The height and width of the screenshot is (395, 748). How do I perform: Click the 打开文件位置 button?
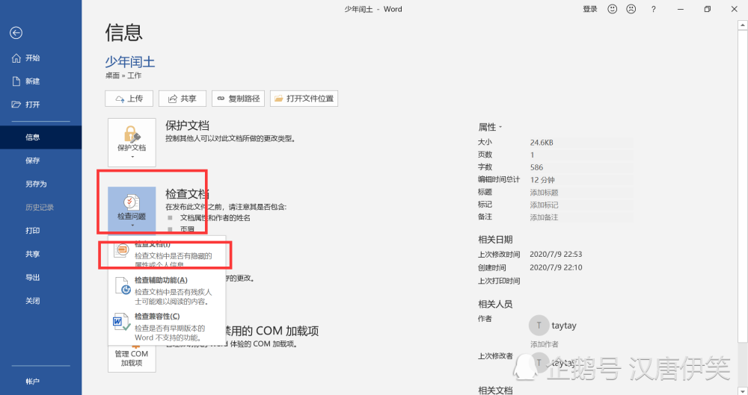point(304,99)
